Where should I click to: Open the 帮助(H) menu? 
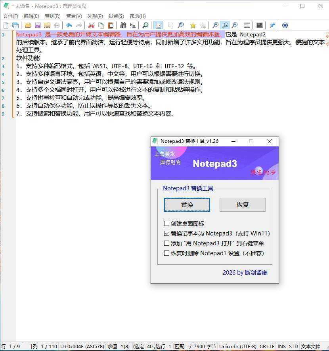138,16
